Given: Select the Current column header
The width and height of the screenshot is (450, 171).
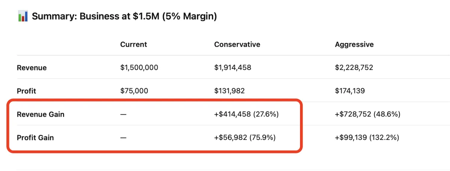Looking at the screenshot, I should [x=133, y=45].
